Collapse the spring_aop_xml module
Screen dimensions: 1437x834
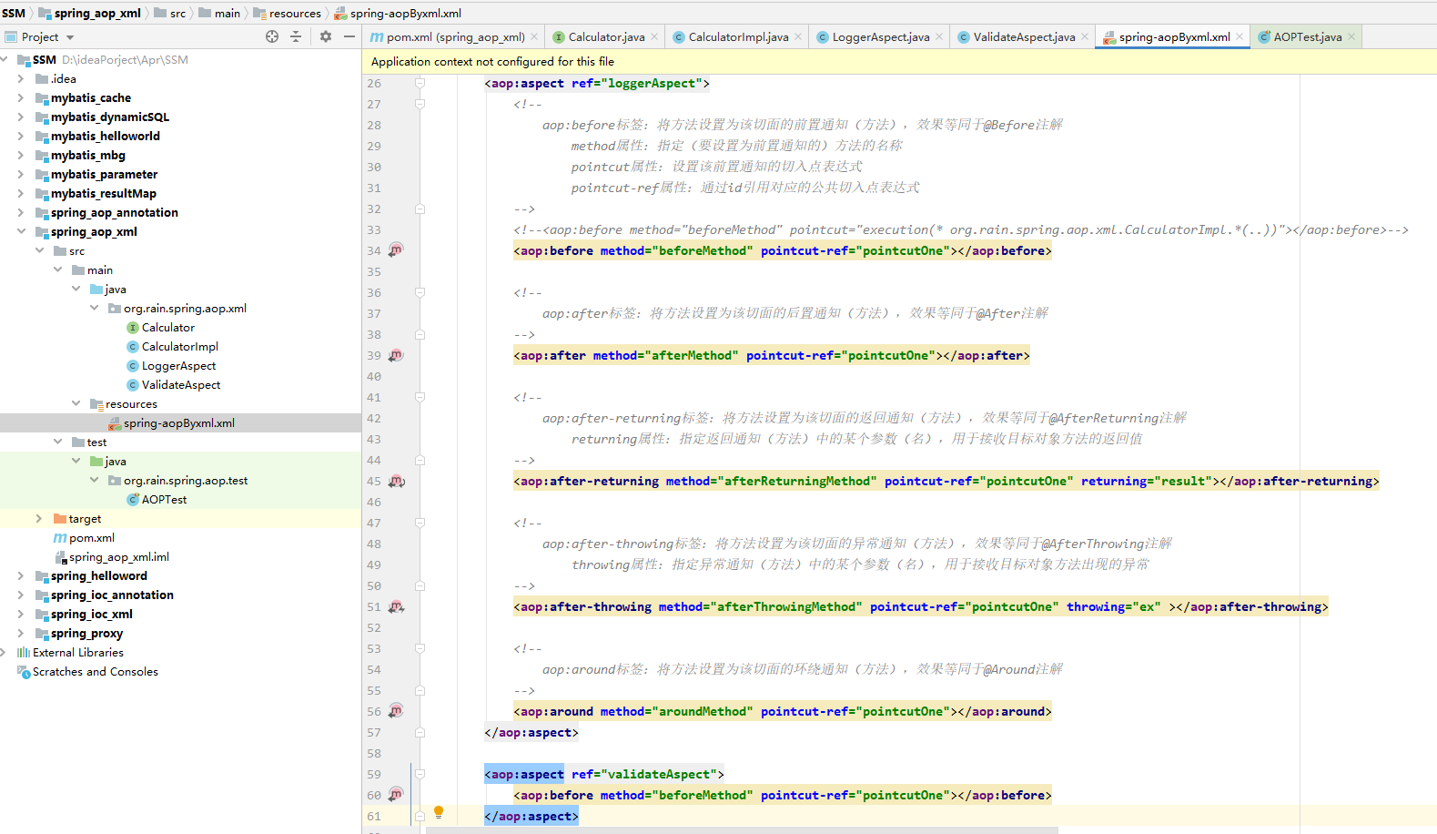[x=21, y=232]
